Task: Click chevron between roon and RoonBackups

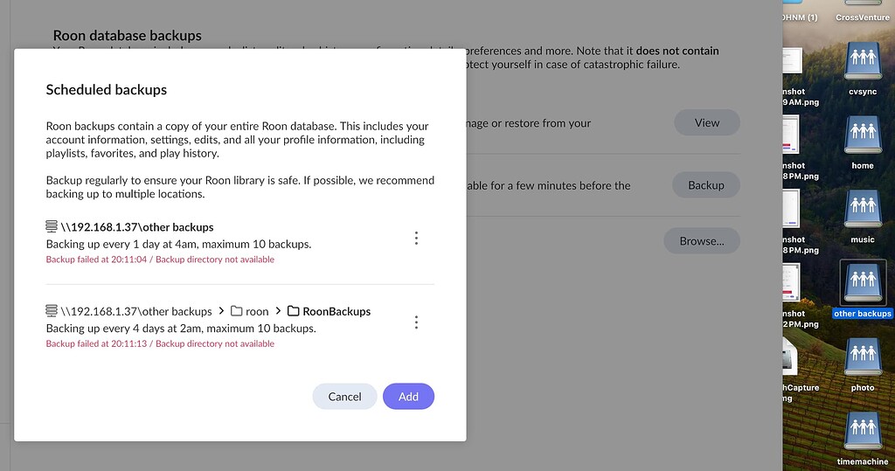Action: 278,310
